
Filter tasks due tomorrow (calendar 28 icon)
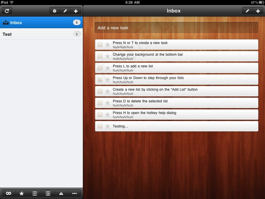tap(48, 193)
